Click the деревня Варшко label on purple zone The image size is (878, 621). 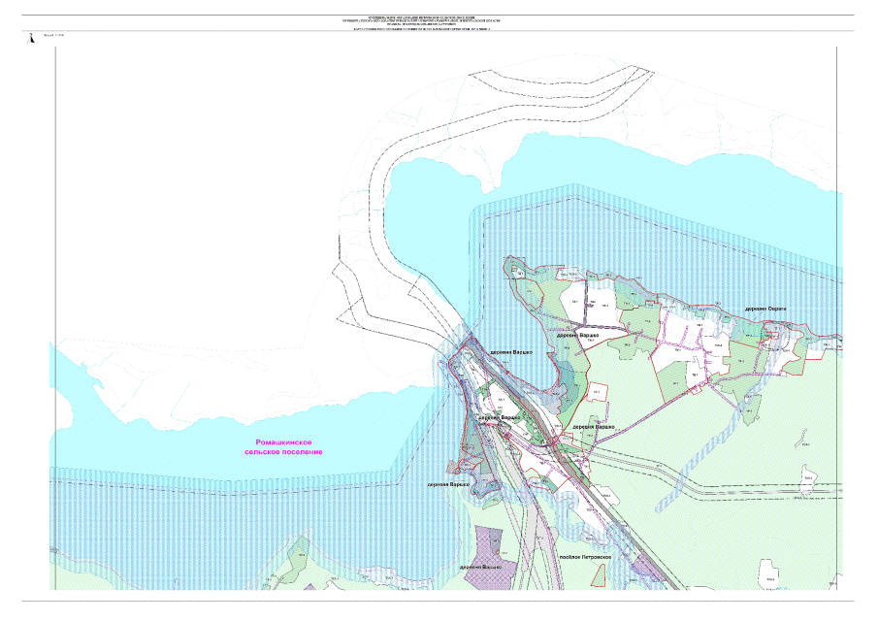485,566
